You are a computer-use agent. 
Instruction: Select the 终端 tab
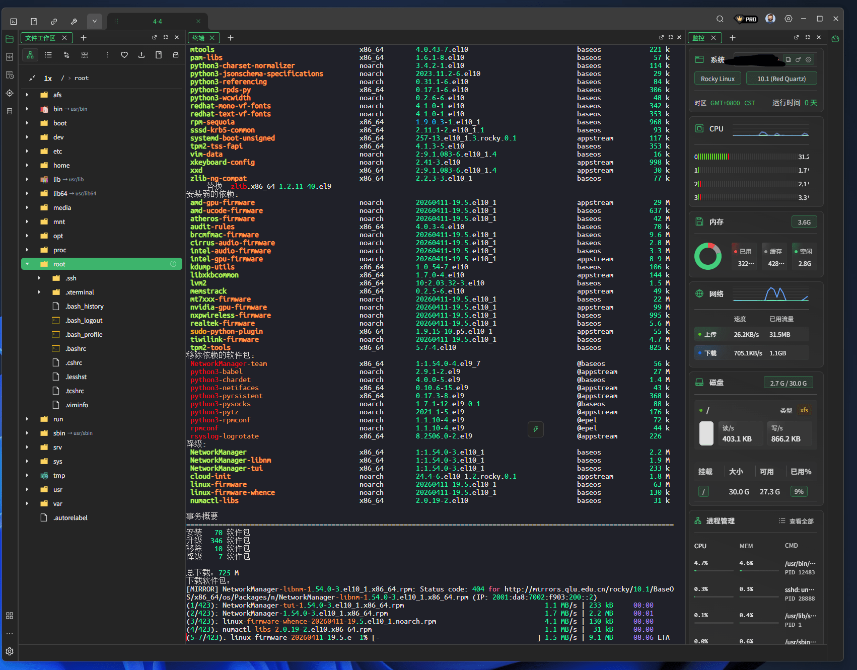point(203,38)
